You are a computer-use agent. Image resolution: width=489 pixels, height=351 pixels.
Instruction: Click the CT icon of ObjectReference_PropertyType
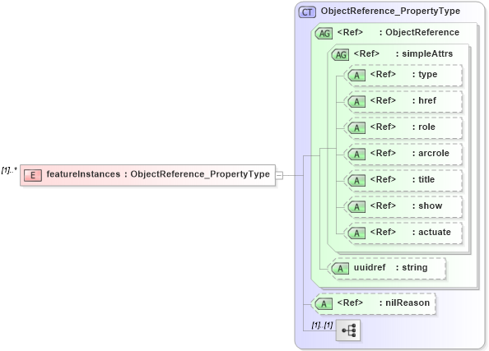(x=307, y=12)
